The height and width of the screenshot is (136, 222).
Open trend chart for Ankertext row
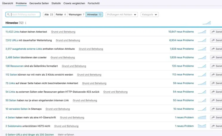(202, 32)
